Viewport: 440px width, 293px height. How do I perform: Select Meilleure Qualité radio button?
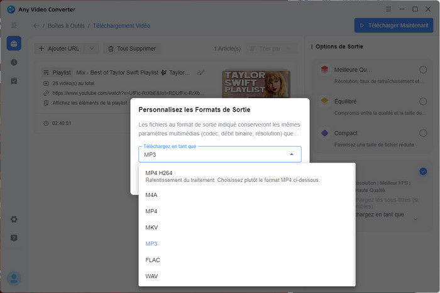coord(423,70)
